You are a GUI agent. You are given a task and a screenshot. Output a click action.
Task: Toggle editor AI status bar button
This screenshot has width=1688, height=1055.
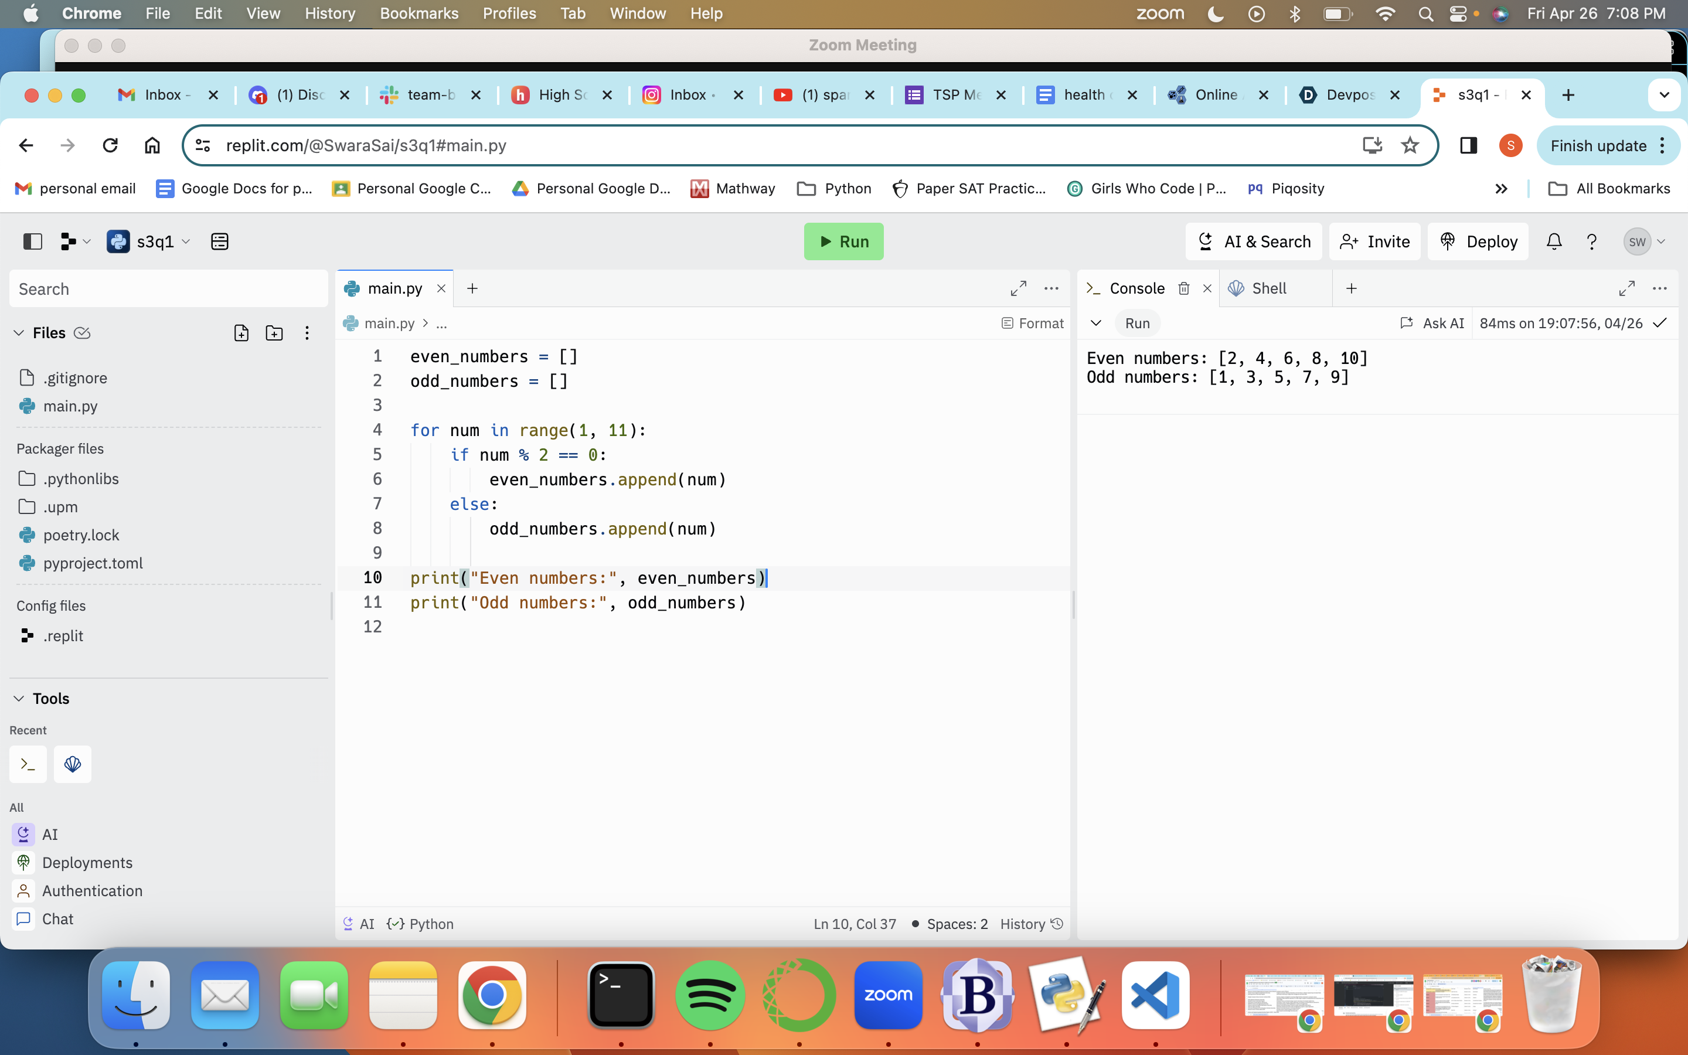click(359, 924)
